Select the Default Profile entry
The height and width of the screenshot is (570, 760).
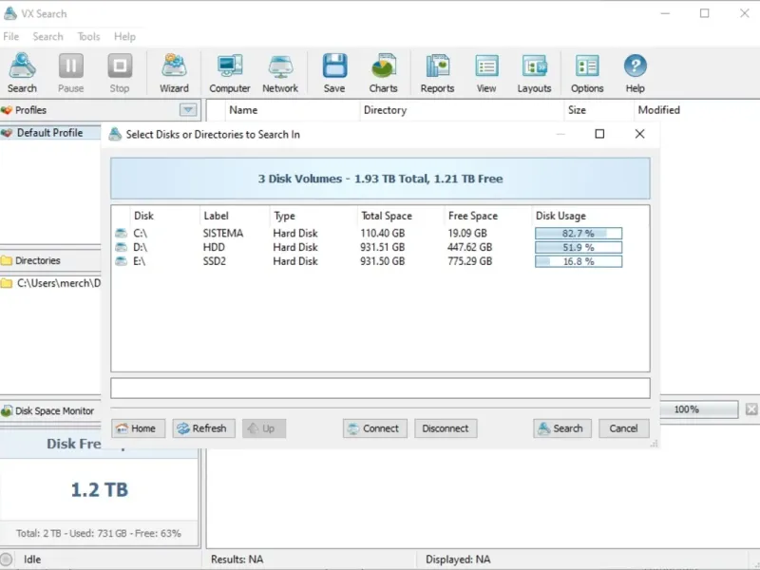[x=50, y=133]
